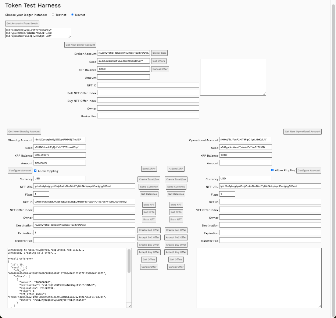Click the Operational Account address field
The image size is (336, 318).
coord(245,140)
